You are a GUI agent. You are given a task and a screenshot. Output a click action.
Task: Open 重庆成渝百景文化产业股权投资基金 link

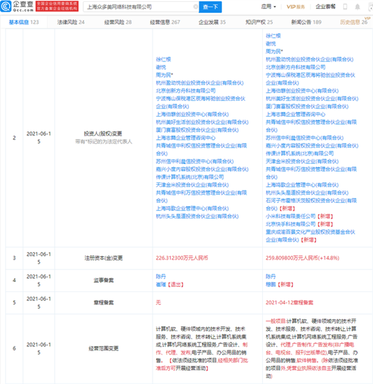point(310,236)
